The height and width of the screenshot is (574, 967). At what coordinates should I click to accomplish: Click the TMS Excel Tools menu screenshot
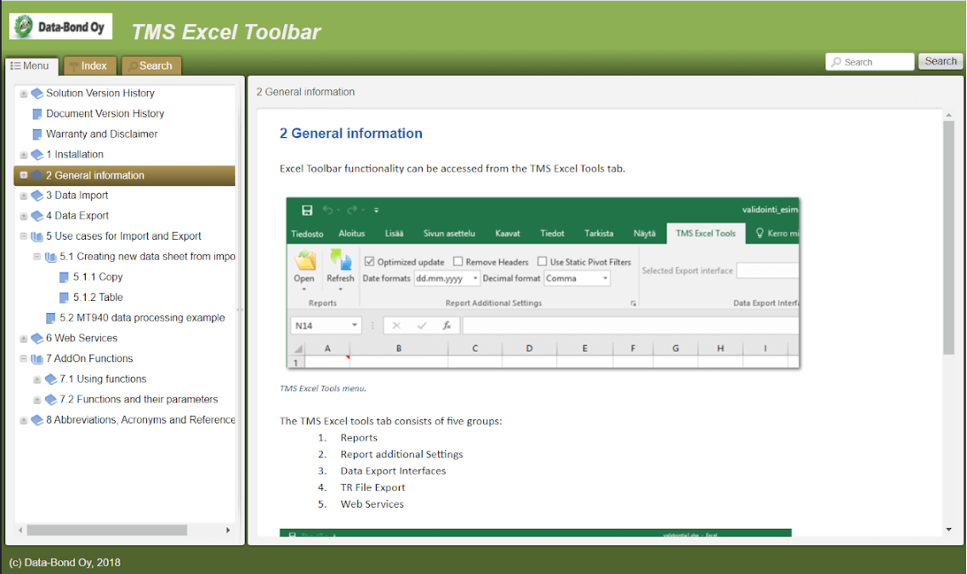pyautogui.click(x=539, y=283)
